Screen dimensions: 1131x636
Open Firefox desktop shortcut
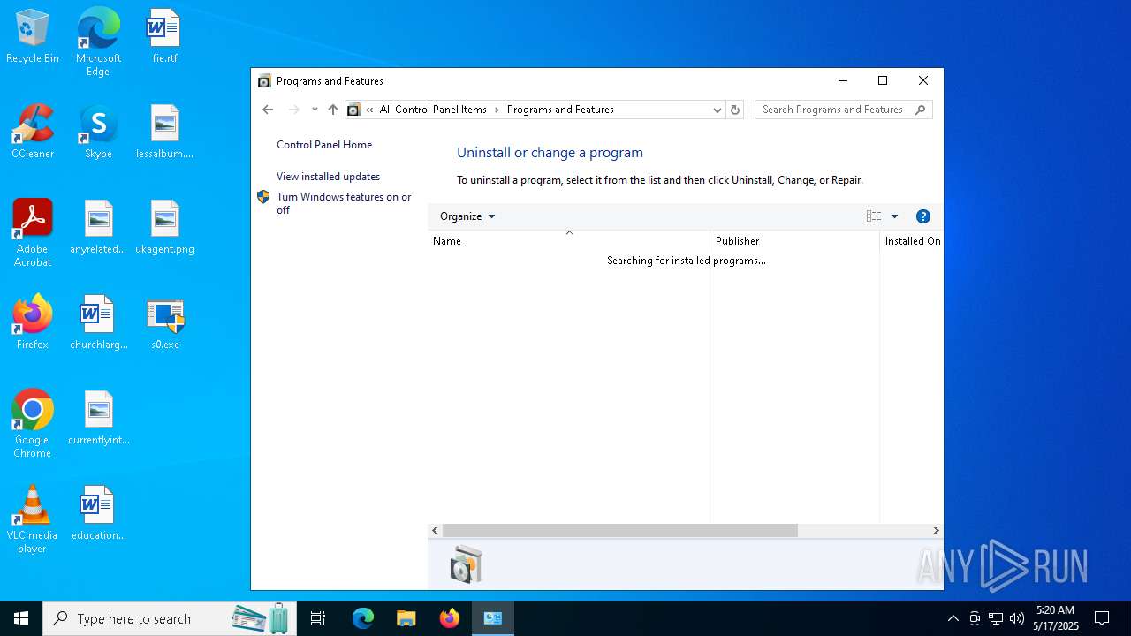point(33,323)
